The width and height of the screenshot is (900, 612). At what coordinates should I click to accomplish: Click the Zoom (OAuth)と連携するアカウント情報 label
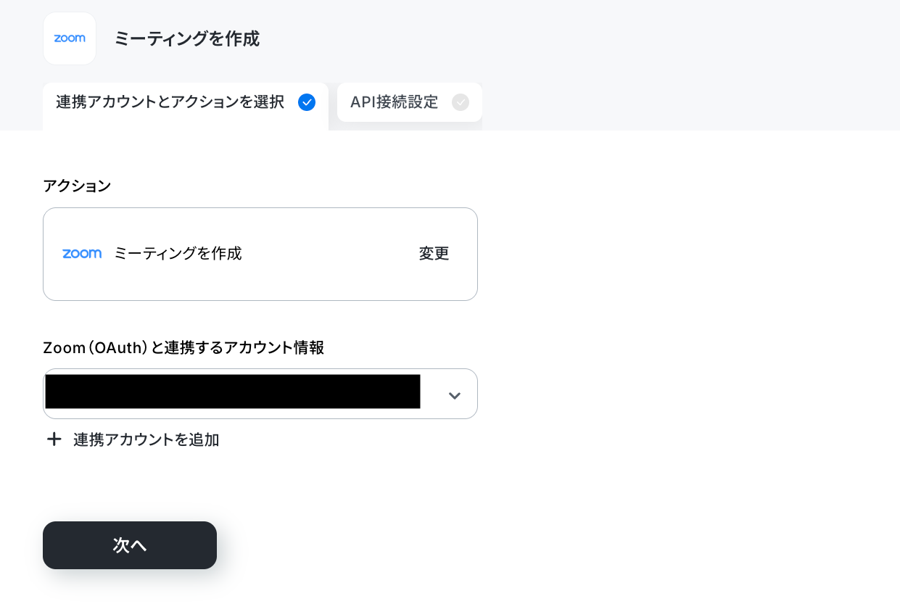click(183, 348)
